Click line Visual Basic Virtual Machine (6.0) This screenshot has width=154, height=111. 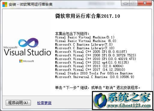click(x=86, y=41)
